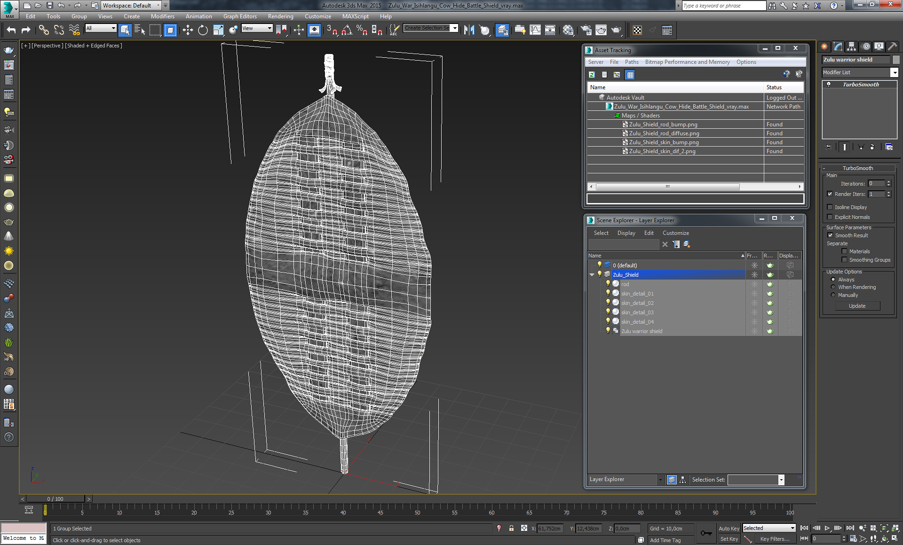The width and height of the screenshot is (903, 545).
Task: Enable the Isoline Display checkbox
Action: pyautogui.click(x=830, y=207)
